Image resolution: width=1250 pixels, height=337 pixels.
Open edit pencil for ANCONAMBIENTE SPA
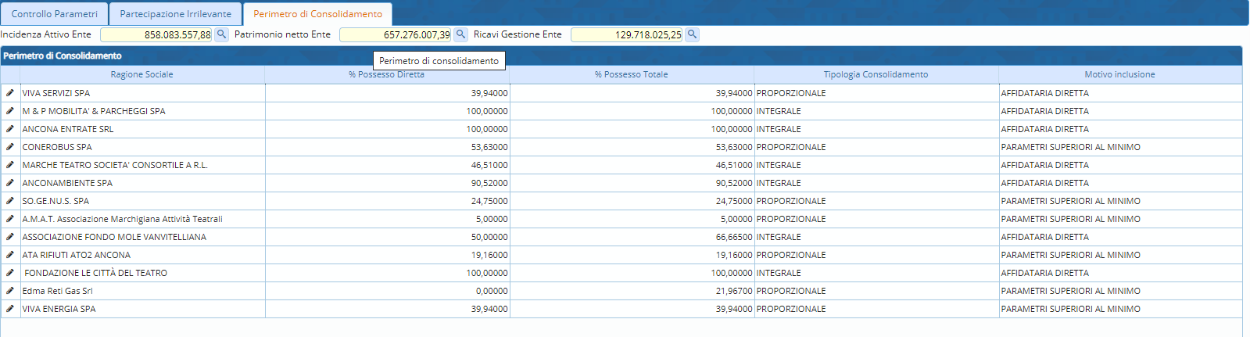click(10, 183)
